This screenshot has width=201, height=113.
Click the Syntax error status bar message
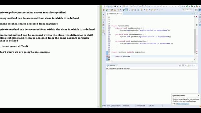(111, 106)
